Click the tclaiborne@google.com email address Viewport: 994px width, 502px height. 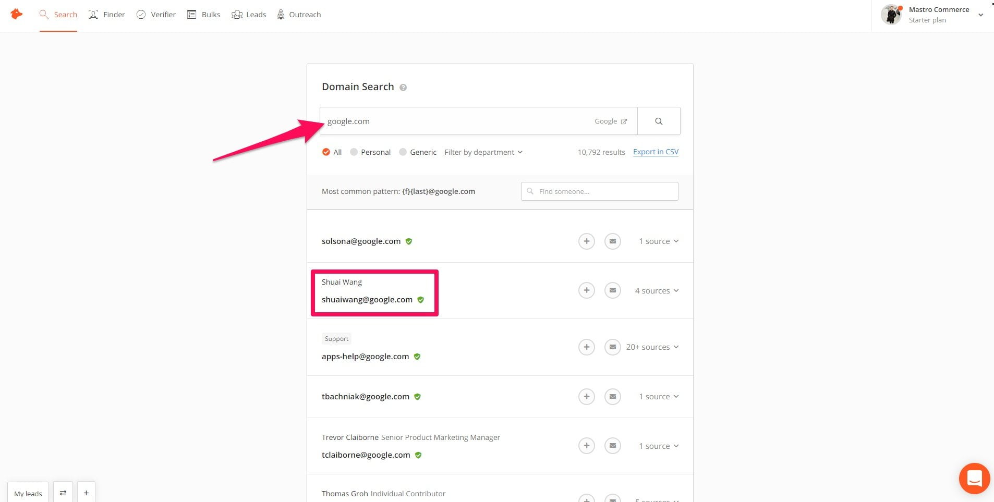tap(366, 455)
